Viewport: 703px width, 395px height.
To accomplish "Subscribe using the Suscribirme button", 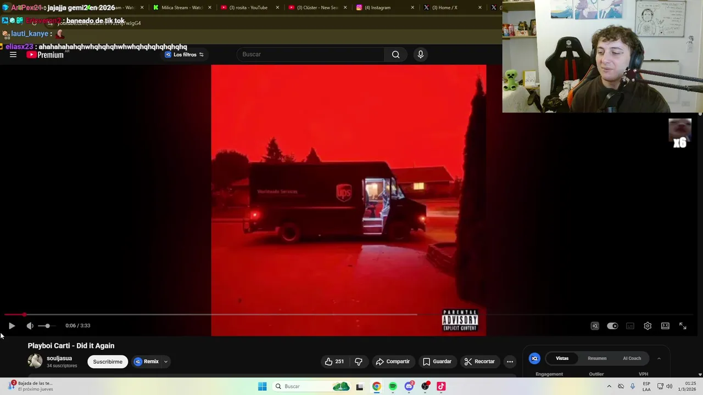I will tap(108, 362).
